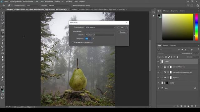Viewport: 200px width, 112px height.
Task: Open the layer blend mode dropdown
Action: (x=168, y=53)
